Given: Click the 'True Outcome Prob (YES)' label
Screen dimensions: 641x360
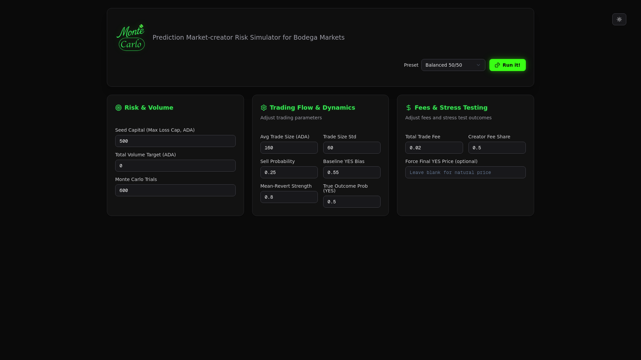Looking at the screenshot, I should point(345,188).
